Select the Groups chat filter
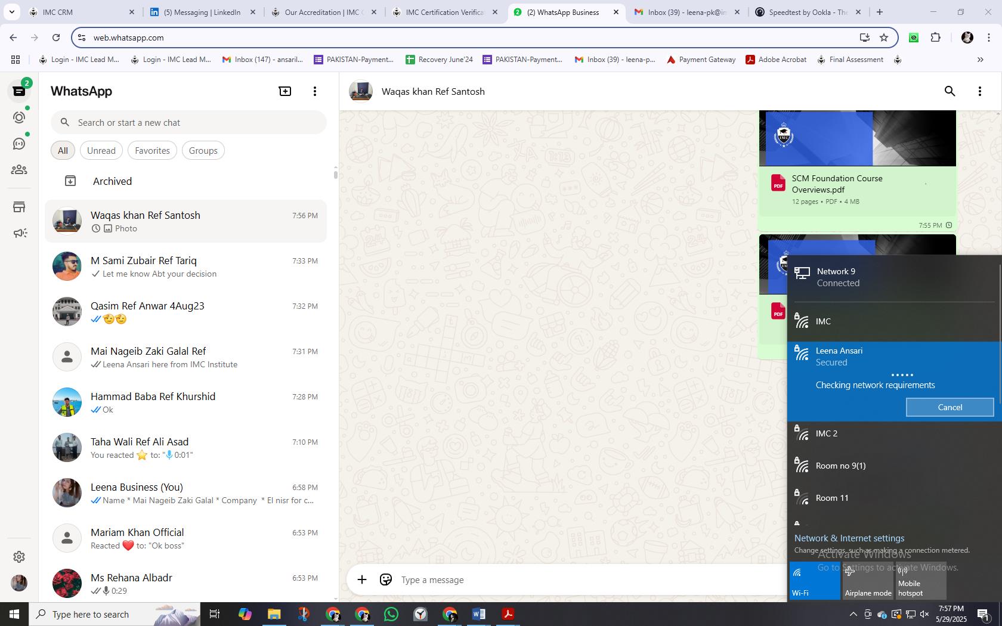The image size is (1002, 626). coord(203,150)
